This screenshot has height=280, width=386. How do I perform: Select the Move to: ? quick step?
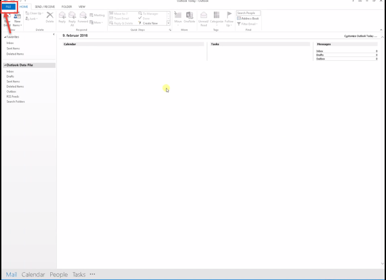(119, 14)
